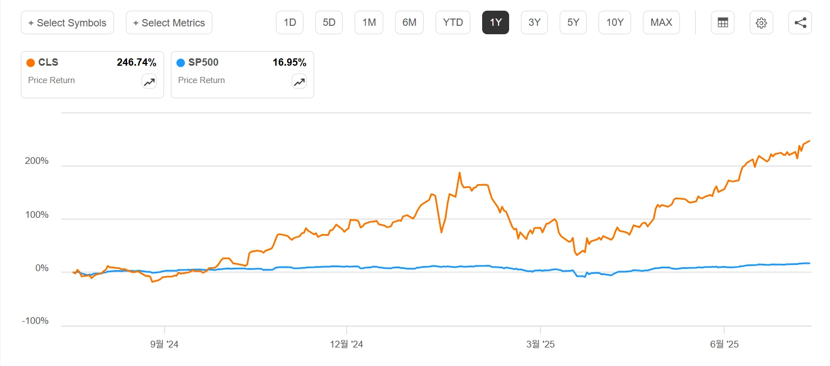Select the 6M range button
Image resolution: width=830 pixels, height=366 pixels.
[409, 23]
